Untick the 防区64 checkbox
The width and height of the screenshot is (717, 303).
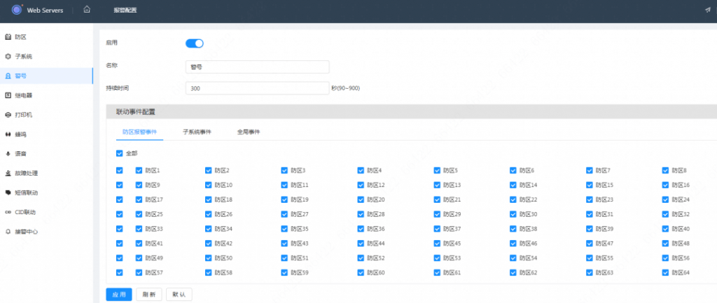[x=665, y=272]
